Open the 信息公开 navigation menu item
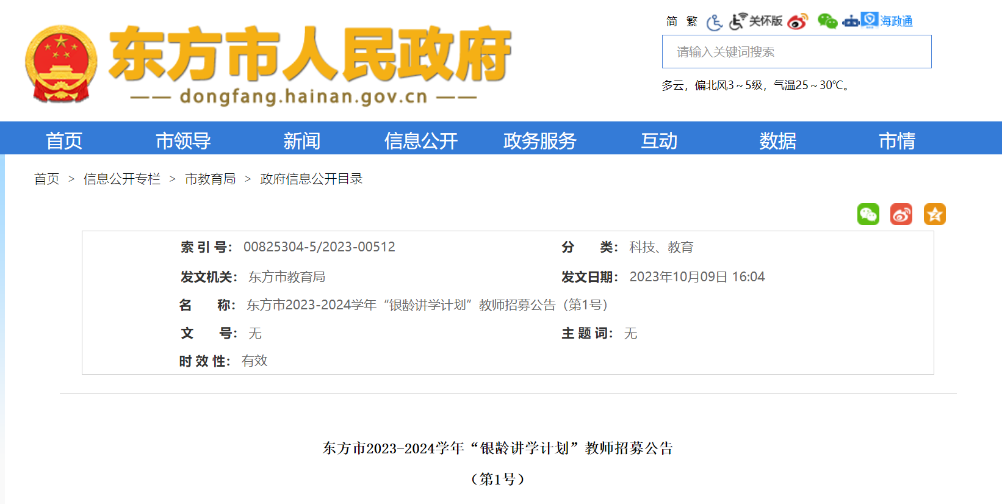Screen dimensions: 1002x504 (x=421, y=141)
